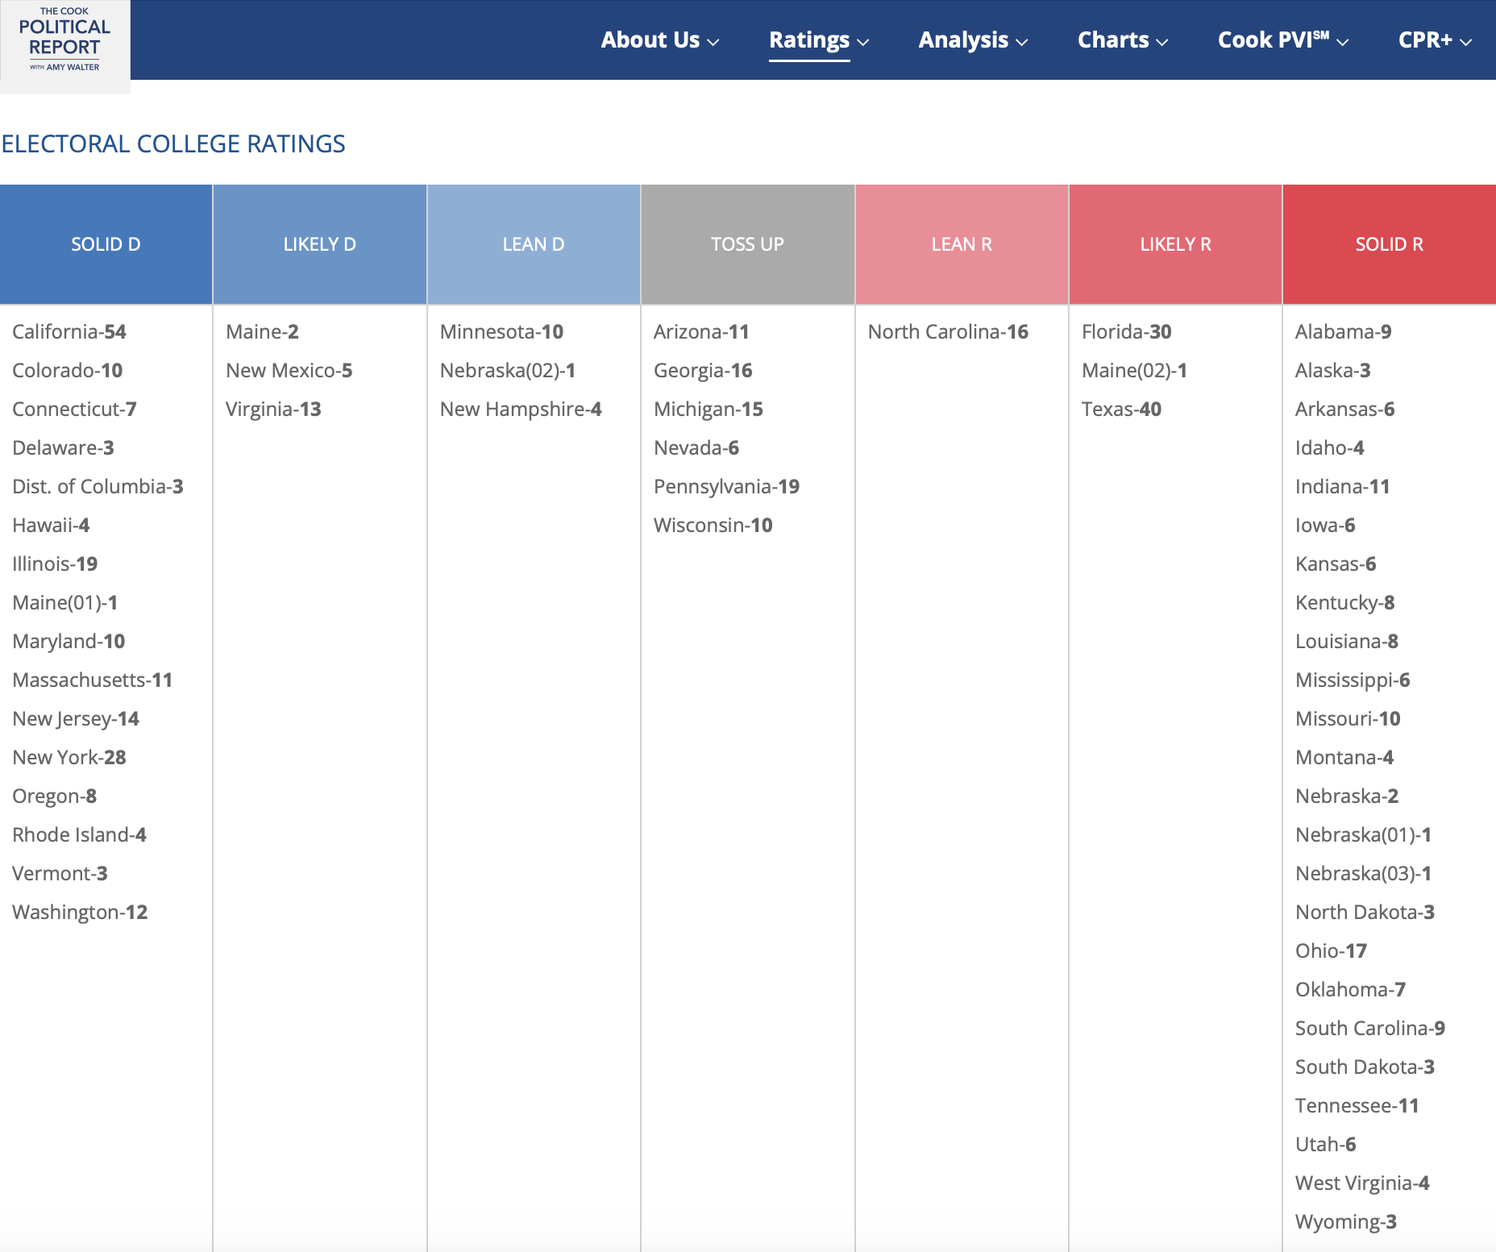Select the Solid D column header
The width and height of the screenshot is (1496, 1252).
pyautogui.click(x=106, y=244)
